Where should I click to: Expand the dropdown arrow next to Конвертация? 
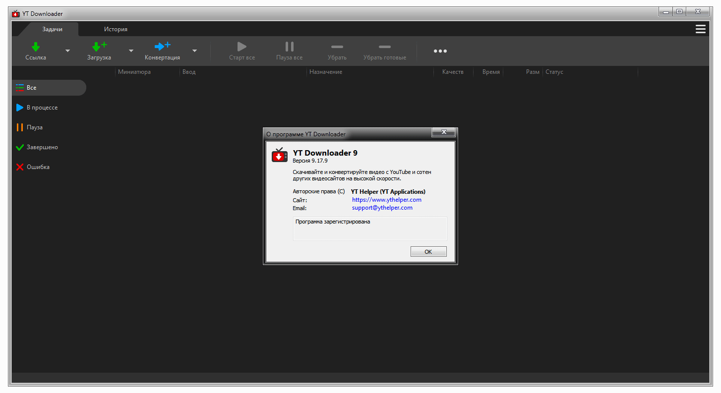(195, 51)
